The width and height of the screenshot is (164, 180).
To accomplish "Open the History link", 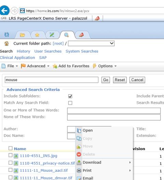I will [x=24, y=51].
